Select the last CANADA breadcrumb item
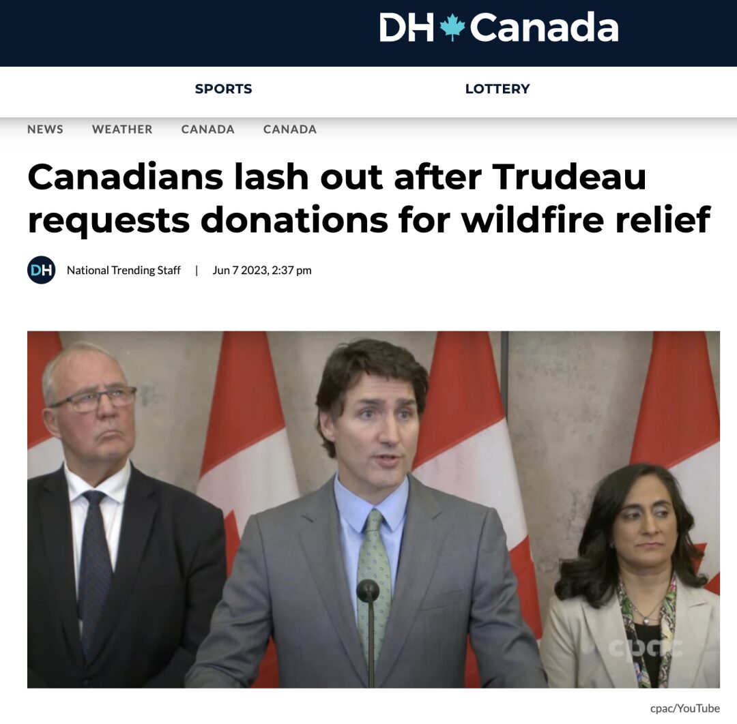This screenshot has height=724, width=737. [290, 129]
